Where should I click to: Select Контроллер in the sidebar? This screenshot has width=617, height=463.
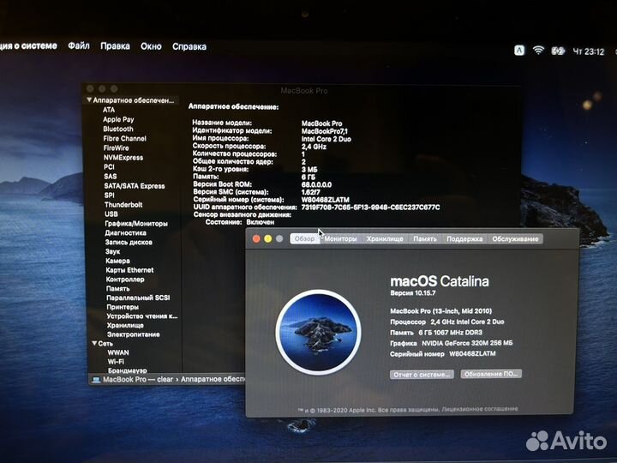pyautogui.click(x=125, y=280)
